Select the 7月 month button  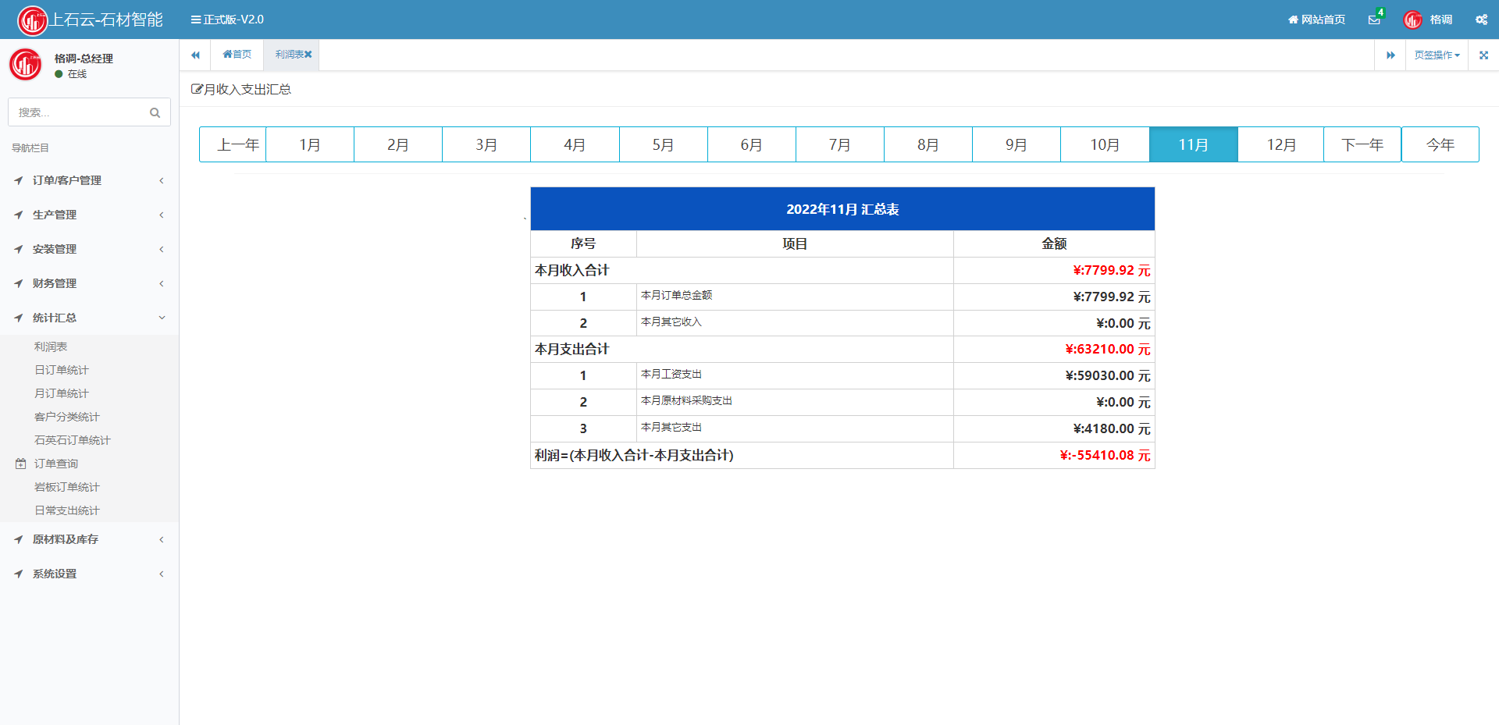tap(840, 144)
